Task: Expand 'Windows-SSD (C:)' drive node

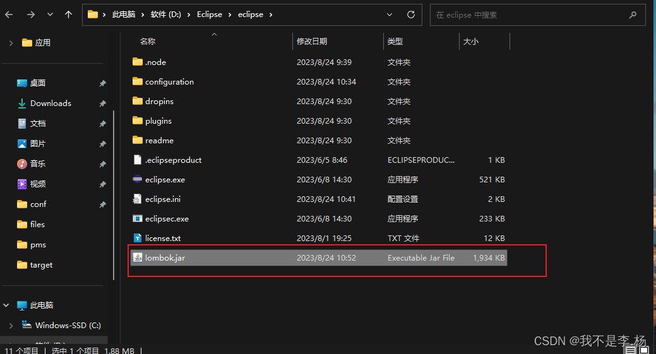Action: click(x=11, y=325)
